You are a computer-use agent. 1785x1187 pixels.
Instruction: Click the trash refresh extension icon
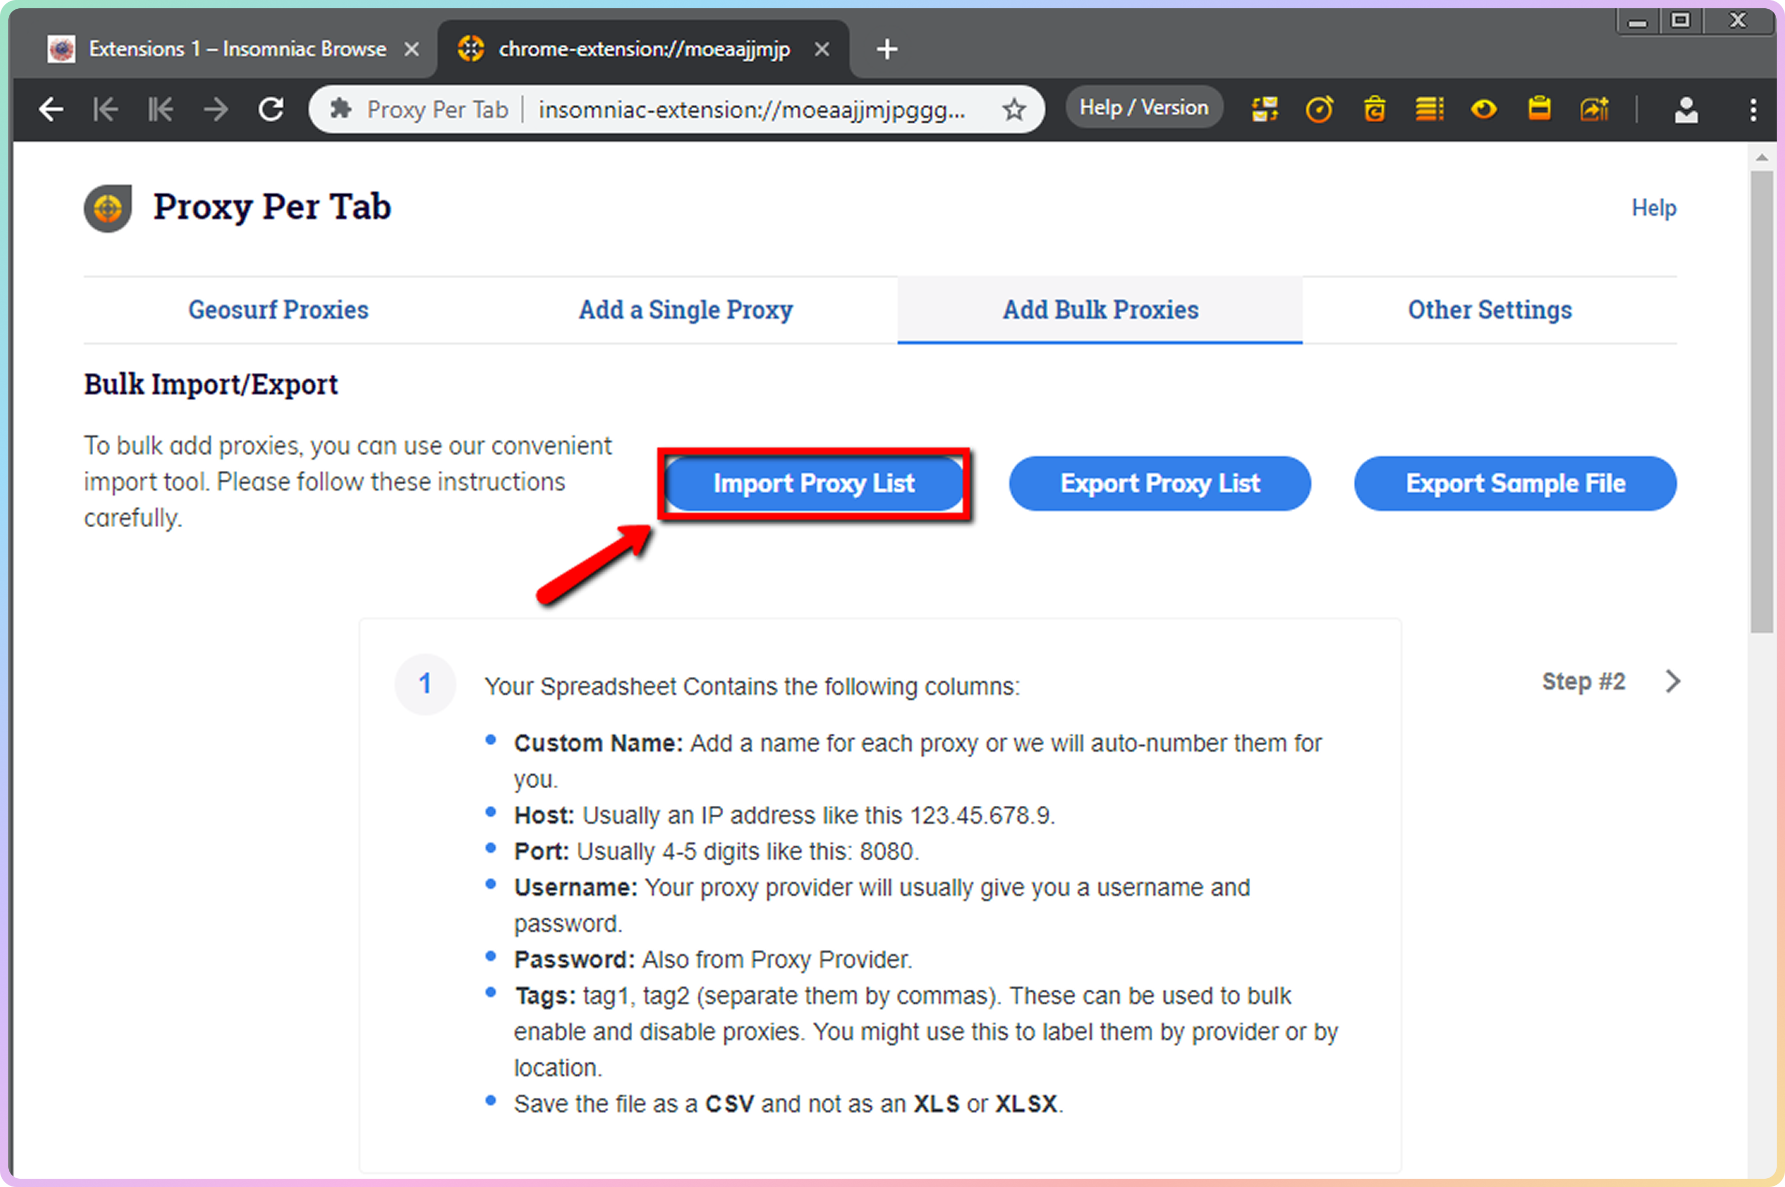click(1374, 110)
